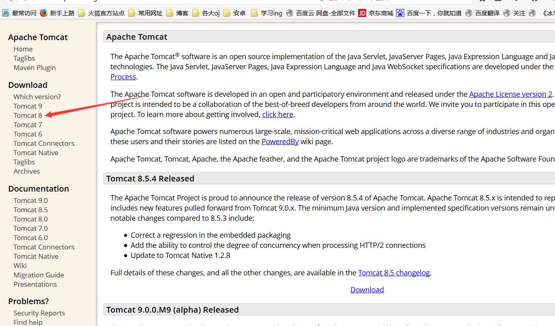Open the 最常访问 bookmark menu
Image resolution: width=555 pixels, height=326 pixels.
click(19, 13)
